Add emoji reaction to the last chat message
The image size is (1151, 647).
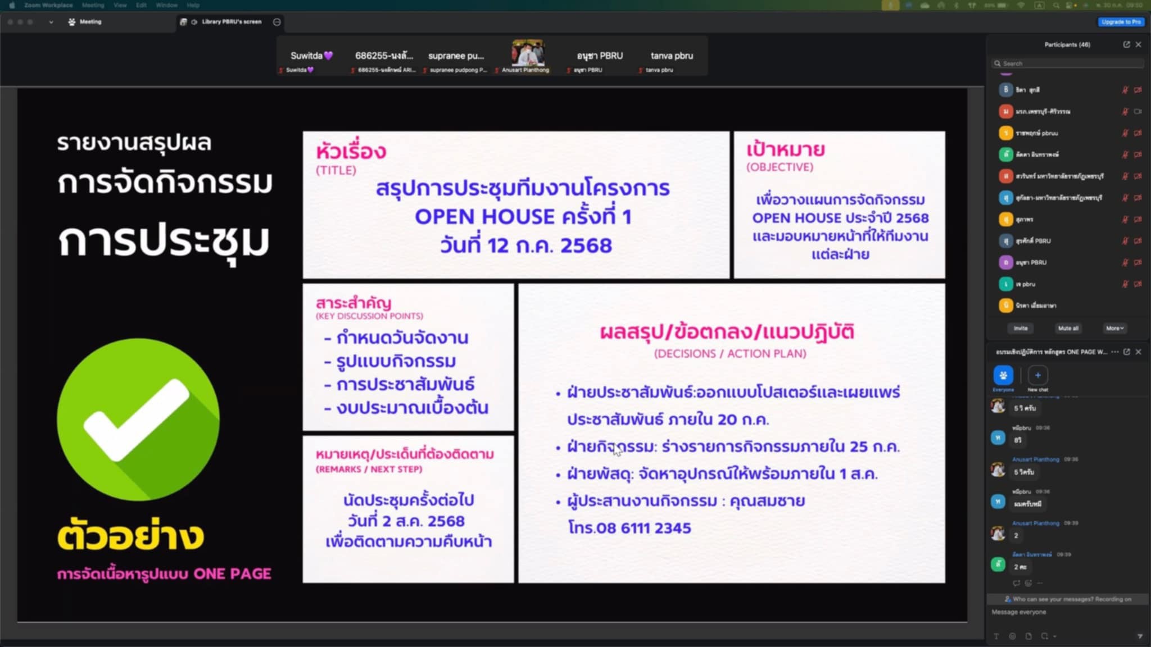pos(1028,583)
